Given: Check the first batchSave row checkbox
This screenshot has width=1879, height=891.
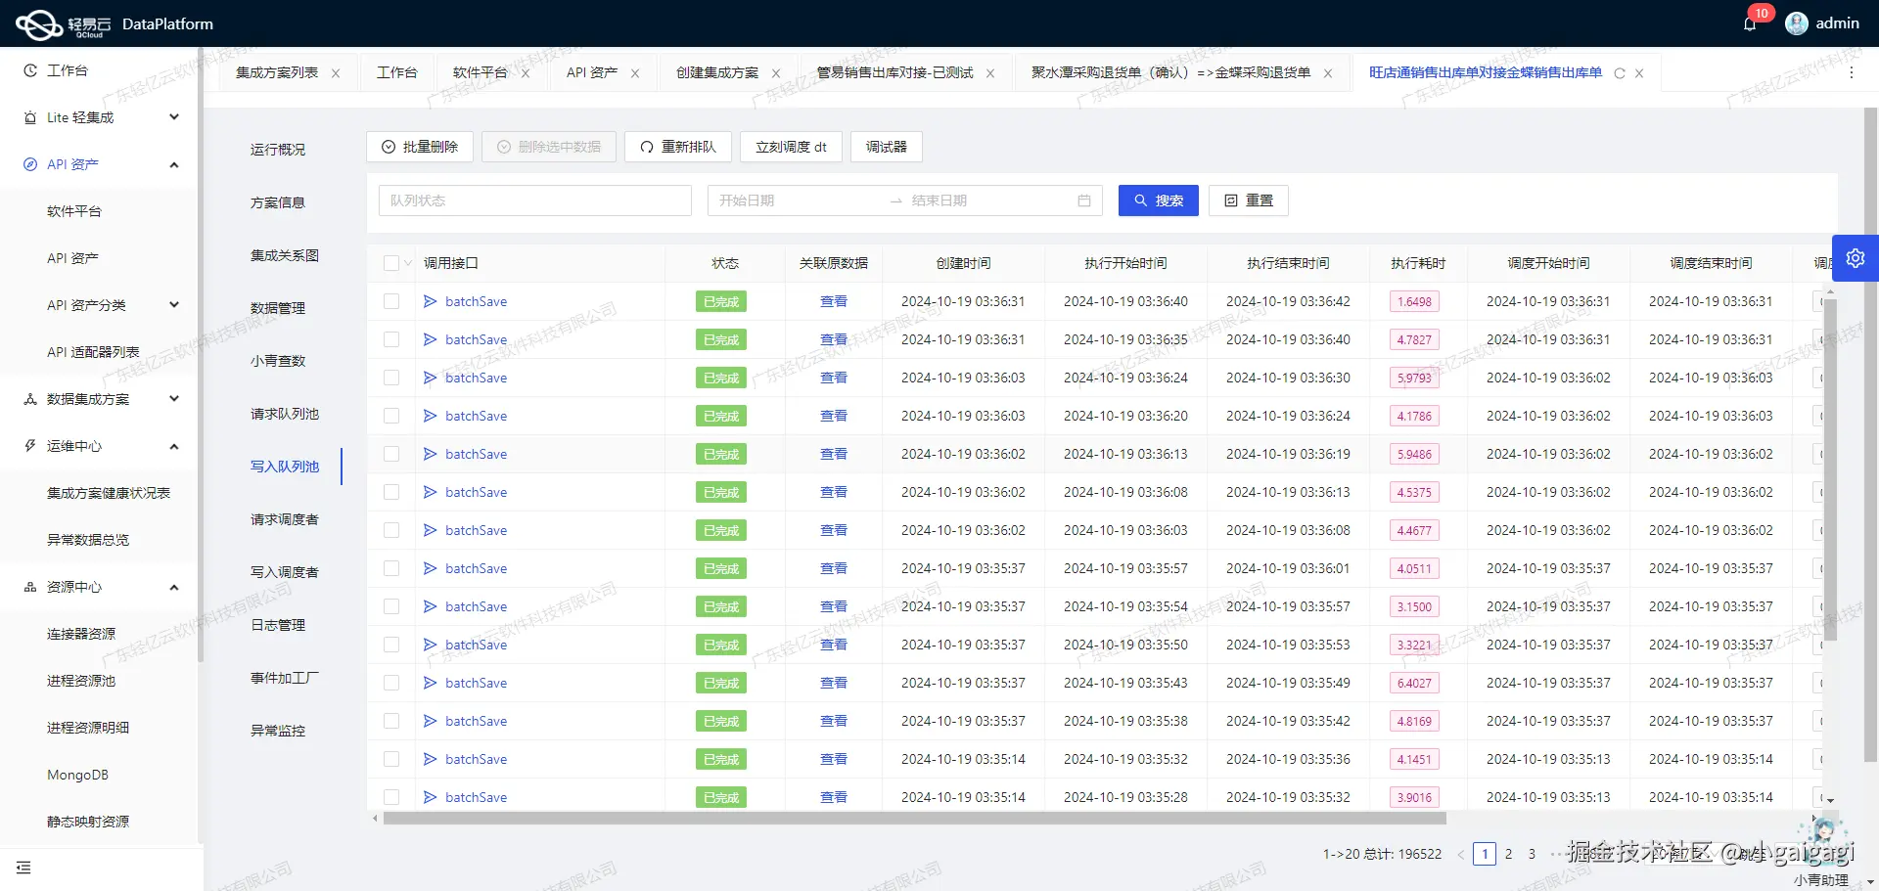Looking at the screenshot, I should click(x=391, y=301).
